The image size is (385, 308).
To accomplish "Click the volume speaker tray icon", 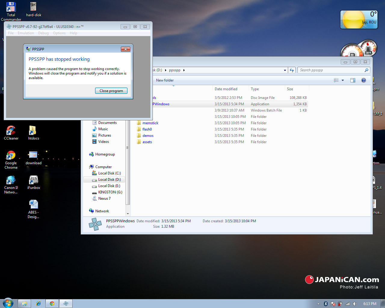I will coord(355,304).
